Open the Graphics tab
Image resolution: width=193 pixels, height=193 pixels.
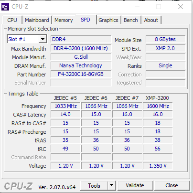tap(108, 20)
